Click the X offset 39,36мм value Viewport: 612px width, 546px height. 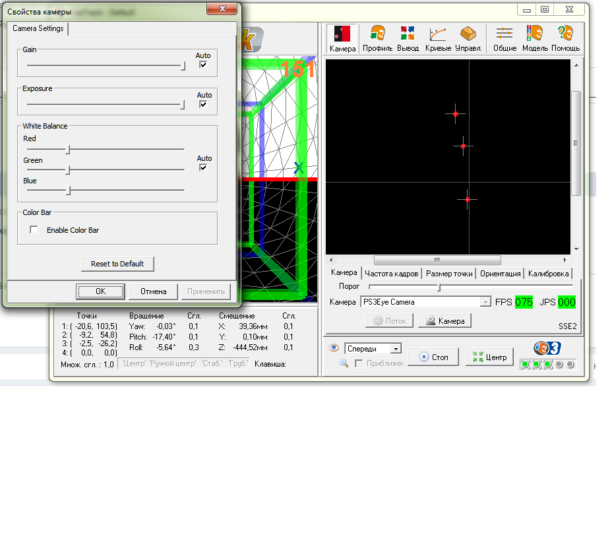253,326
